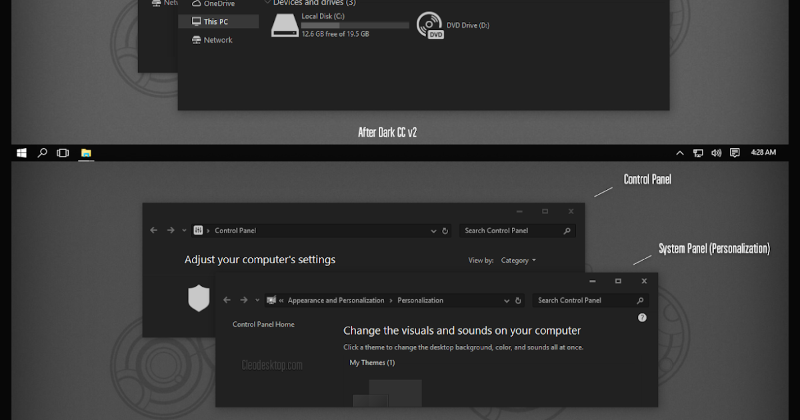The height and width of the screenshot is (420, 800).
Task: Open File Explorer from the taskbar
Action: tap(86, 153)
